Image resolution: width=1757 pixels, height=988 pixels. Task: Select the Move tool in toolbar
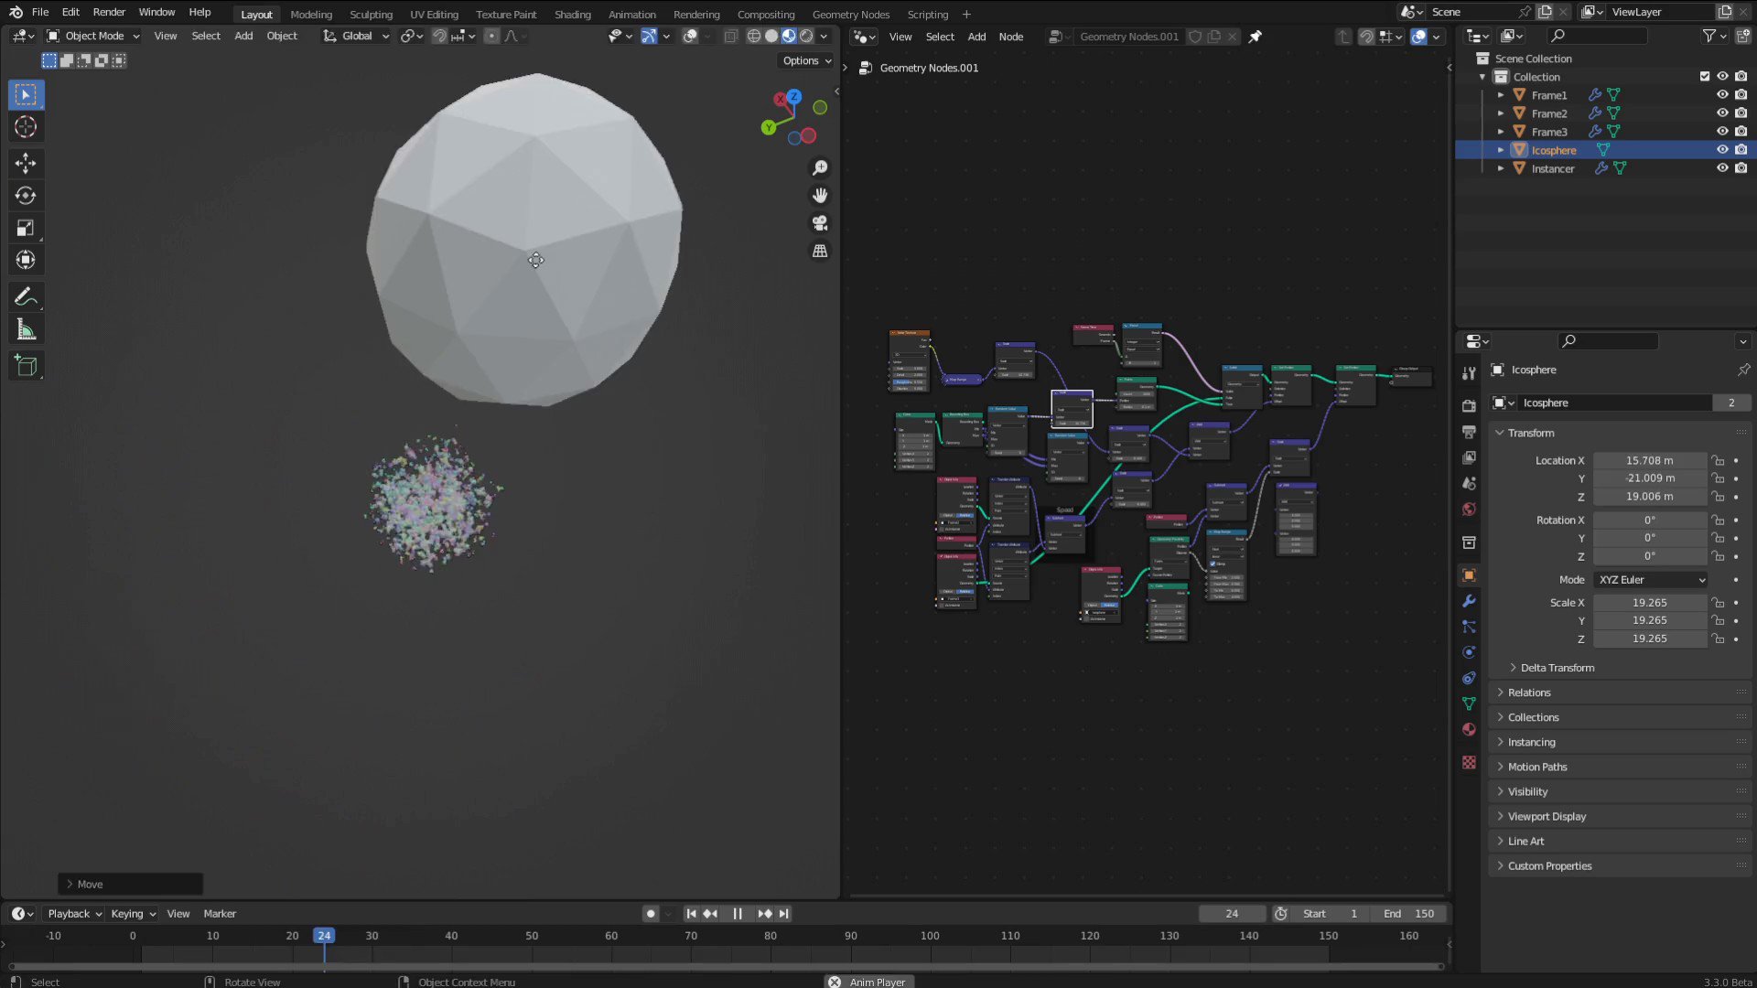tap(26, 164)
